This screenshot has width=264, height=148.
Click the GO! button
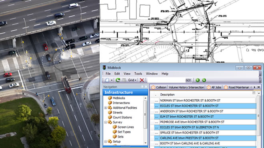tap(188, 80)
